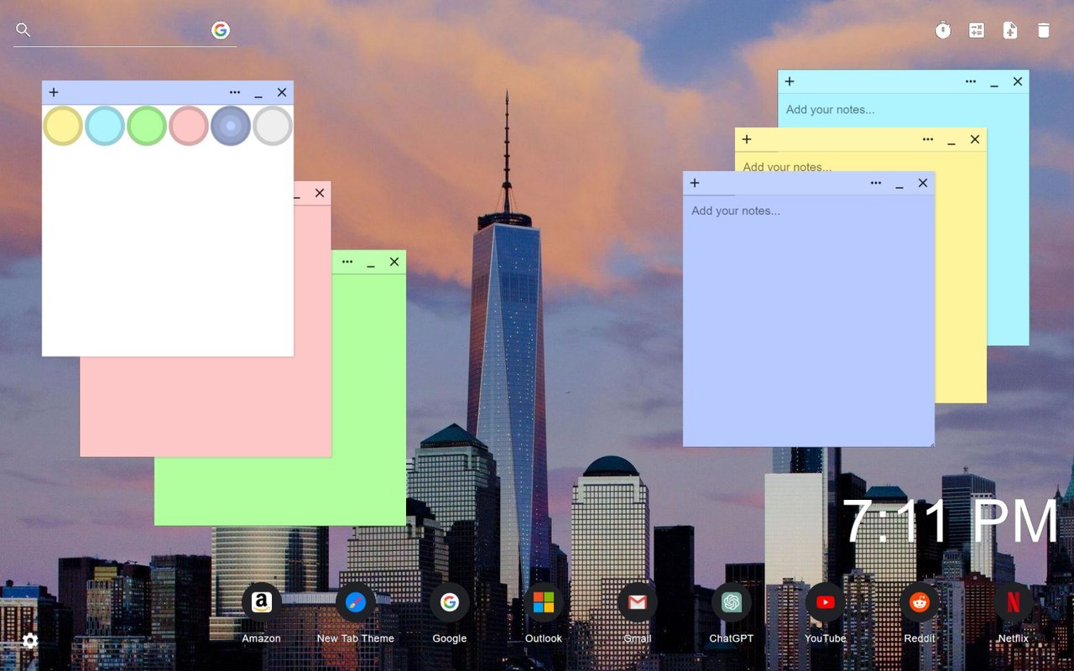The image size is (1074, 671).
Task: Add a note using the white note's plus
Action: (x=54, y=92)
